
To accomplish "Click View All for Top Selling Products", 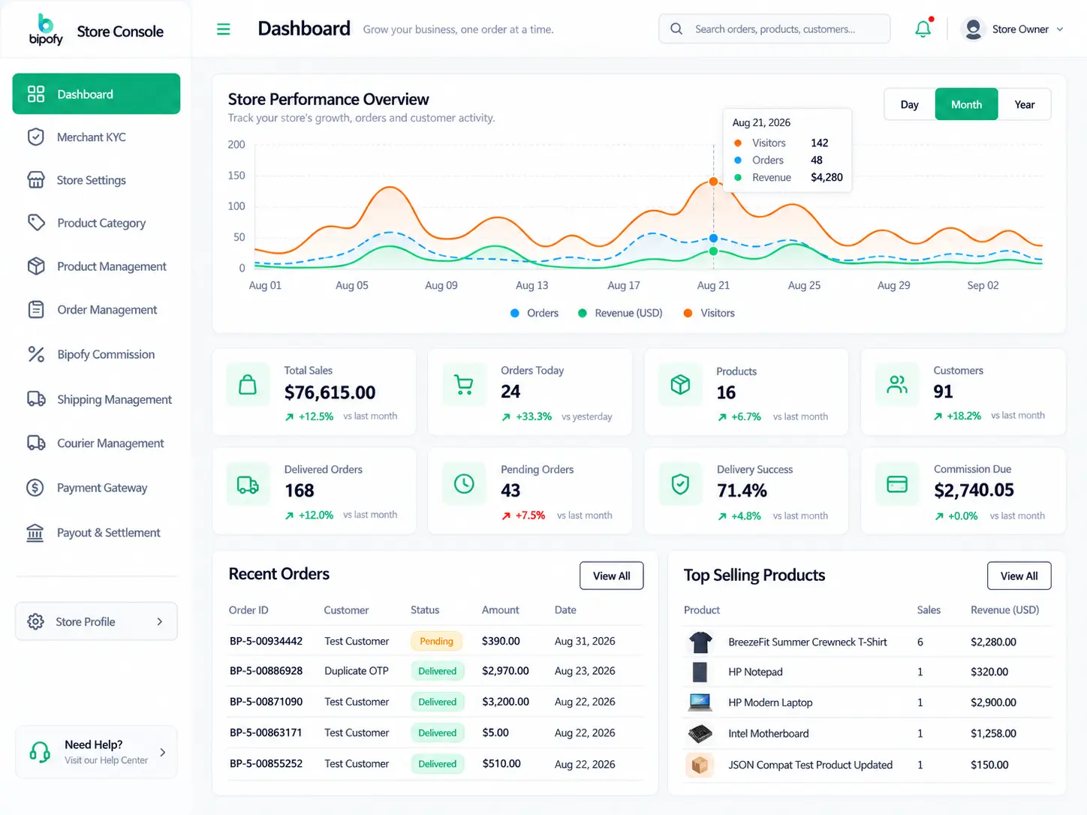I will coord(1019,576).
